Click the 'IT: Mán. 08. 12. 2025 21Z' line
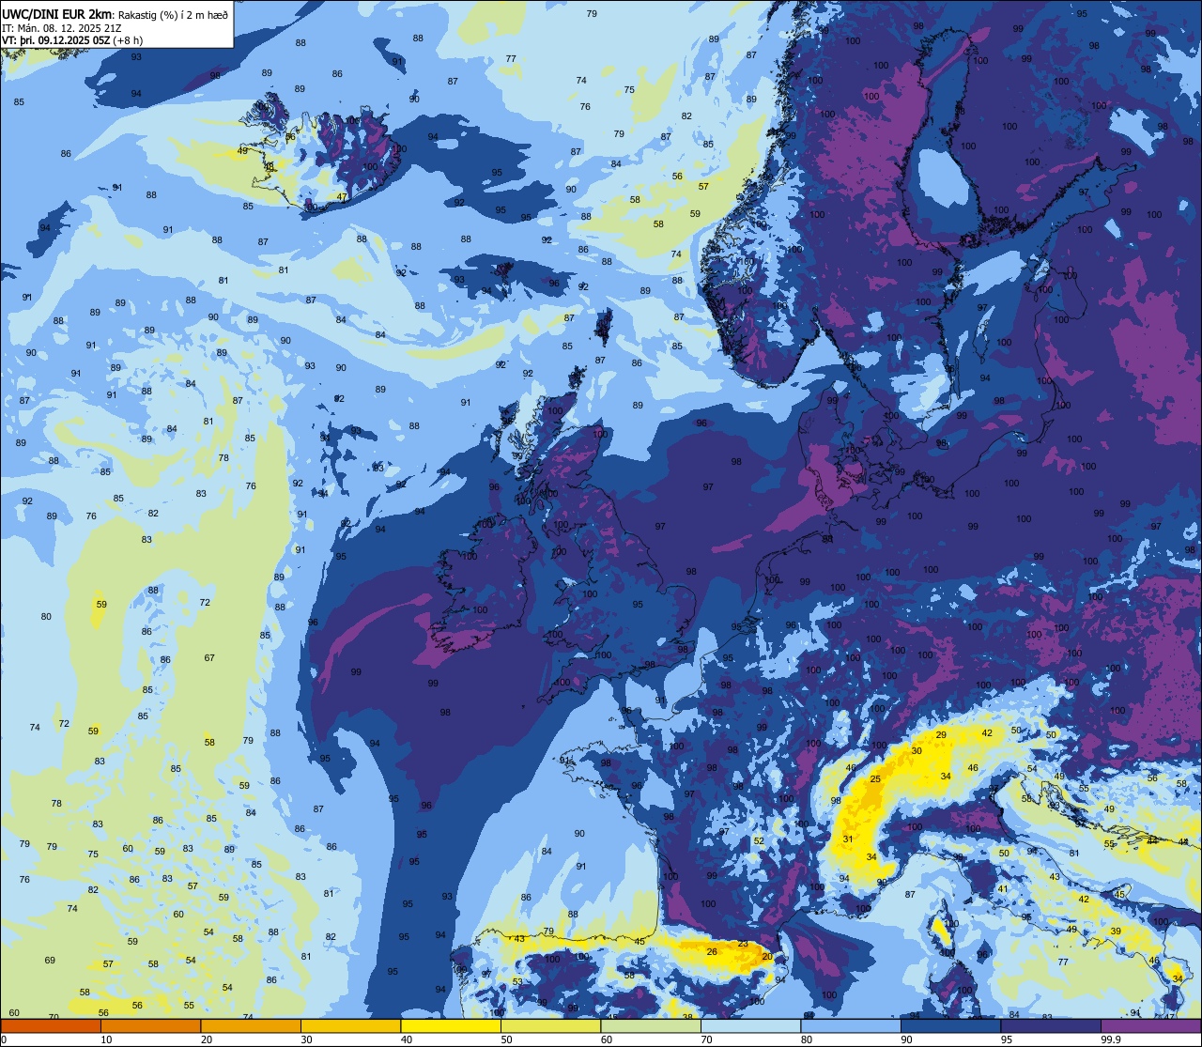Screen dimensions: 1202x1047 61,27
